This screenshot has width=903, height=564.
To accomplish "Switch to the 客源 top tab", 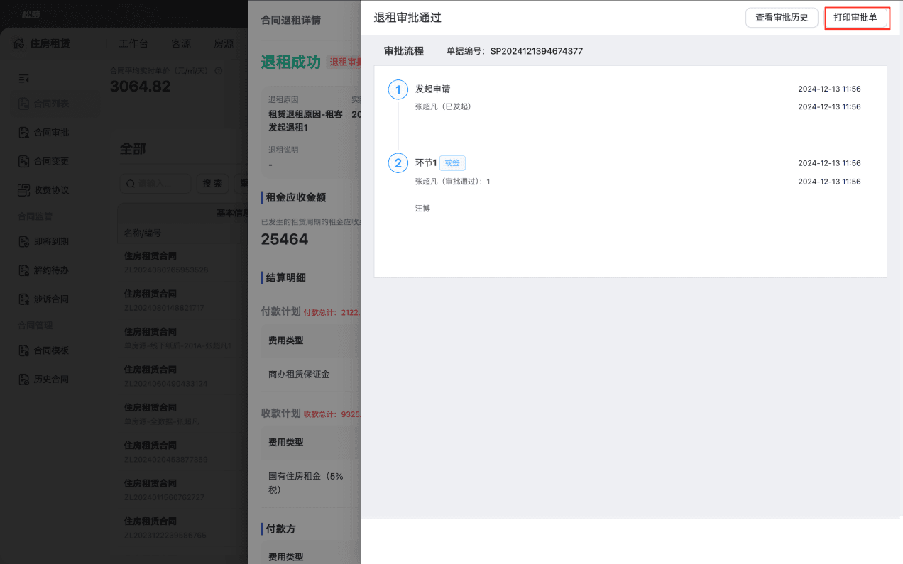I will tap(181, 43).
